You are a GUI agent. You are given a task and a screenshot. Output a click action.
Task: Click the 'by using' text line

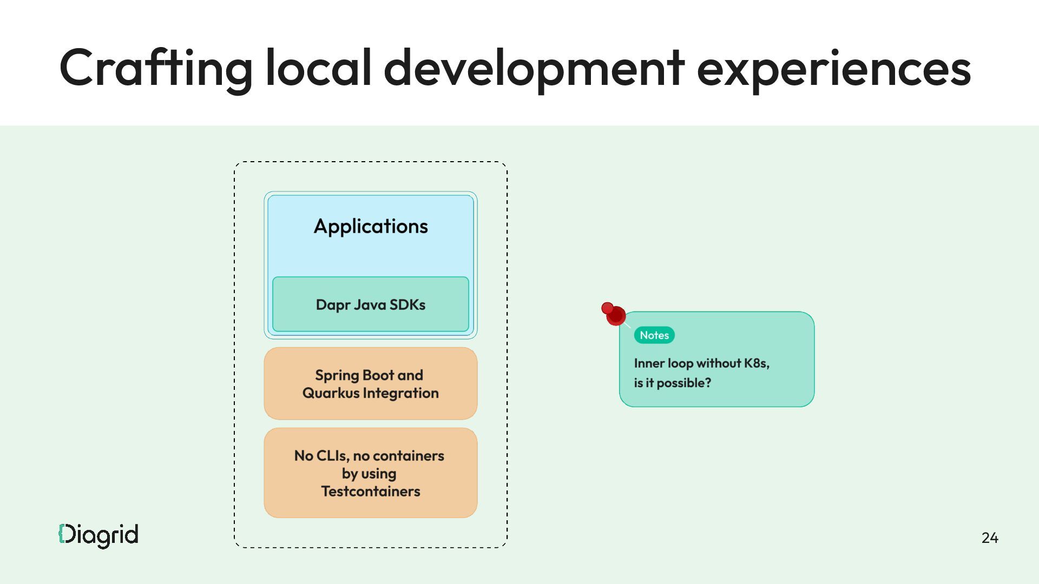coord(369,474)
